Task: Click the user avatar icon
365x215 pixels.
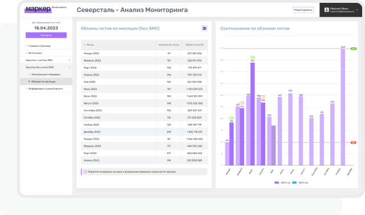Action: tap(327, 10)
